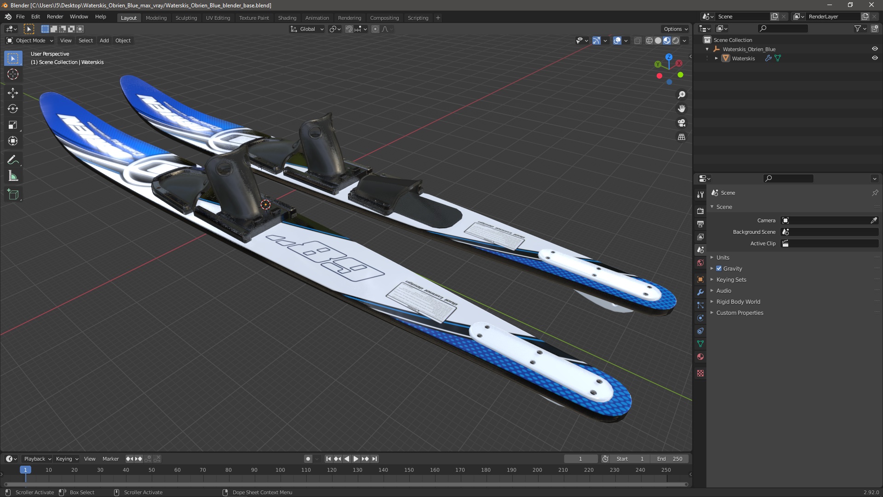Select the Measure tool

coord(13,176)
